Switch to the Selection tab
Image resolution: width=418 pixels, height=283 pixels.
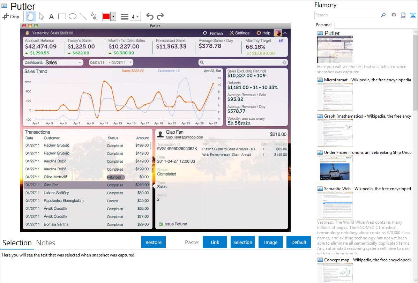(17, 243)
